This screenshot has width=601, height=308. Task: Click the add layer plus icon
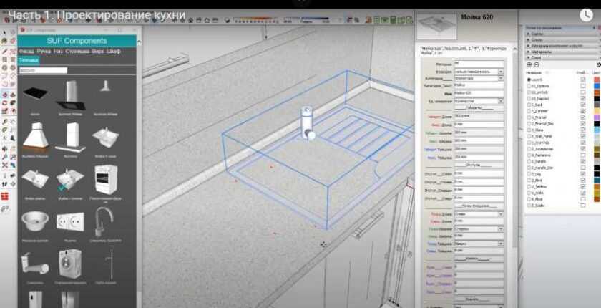pyautogui.click(x=528, y=64)
